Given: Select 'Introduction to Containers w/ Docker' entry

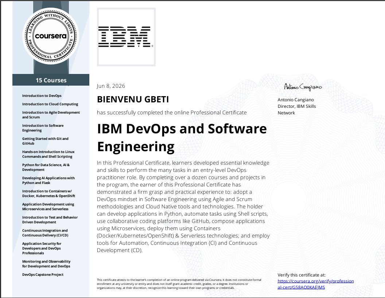Looking at the screenshot, I should click(48, 193).
